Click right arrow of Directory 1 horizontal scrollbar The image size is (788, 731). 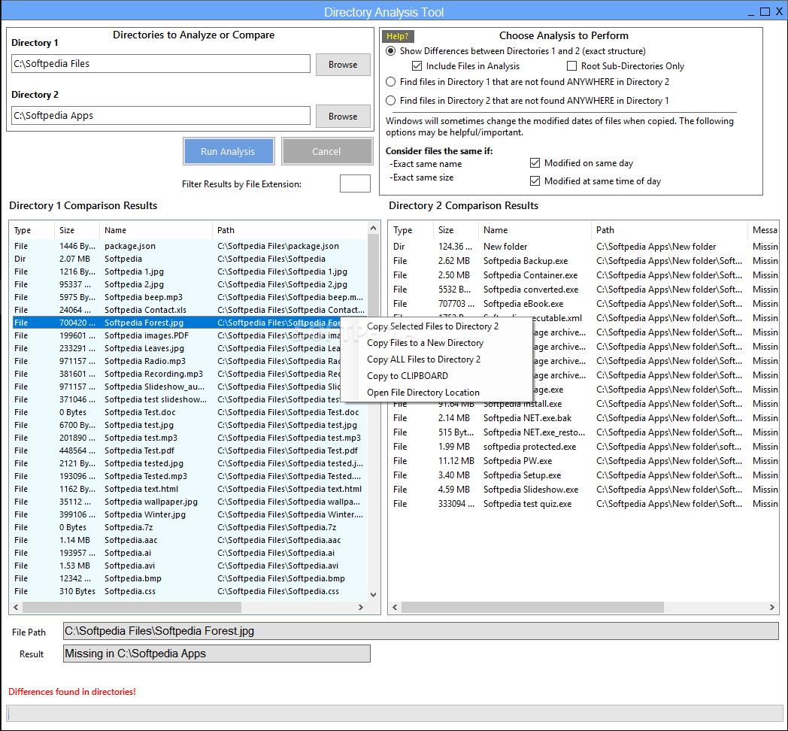pyautogui.click(x=361, y=608)
